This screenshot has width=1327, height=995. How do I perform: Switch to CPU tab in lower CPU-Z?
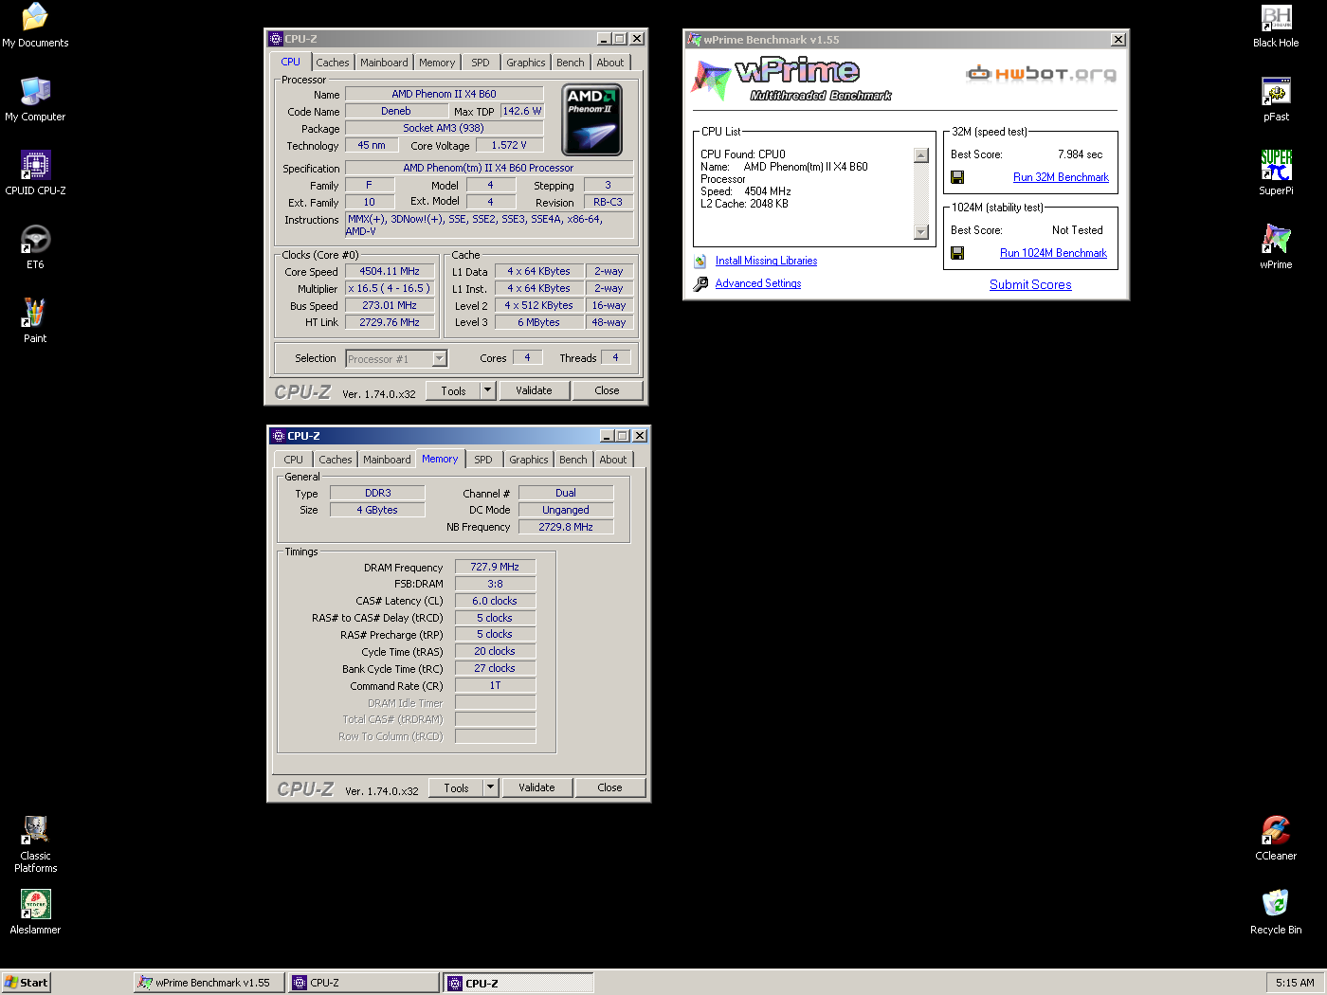coord(294,460)
